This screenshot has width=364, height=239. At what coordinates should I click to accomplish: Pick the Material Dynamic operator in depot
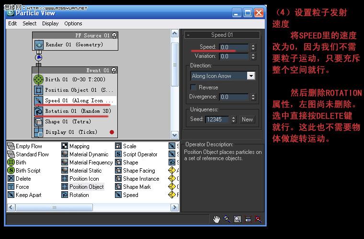85,154
